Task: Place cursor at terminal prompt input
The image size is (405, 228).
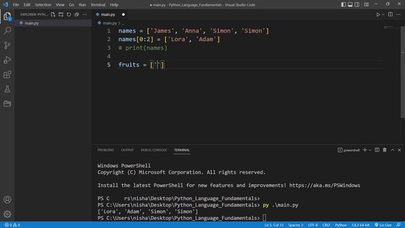Action: [265, 218]
